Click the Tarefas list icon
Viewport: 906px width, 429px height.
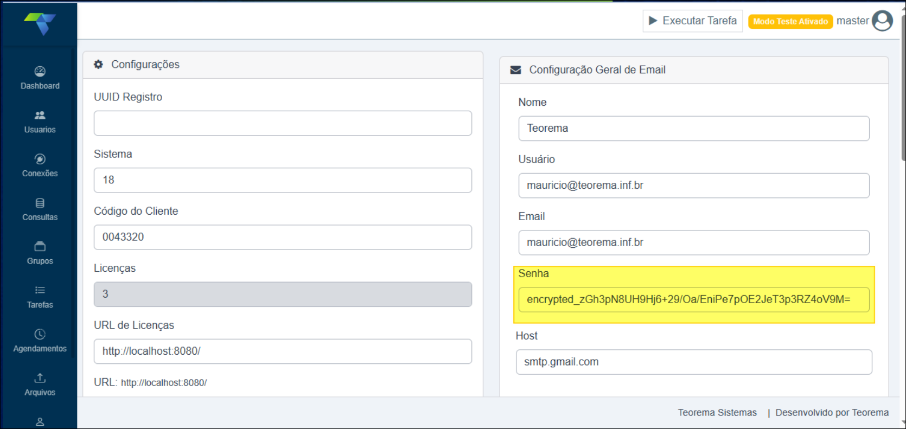click(x=40, y=291)
